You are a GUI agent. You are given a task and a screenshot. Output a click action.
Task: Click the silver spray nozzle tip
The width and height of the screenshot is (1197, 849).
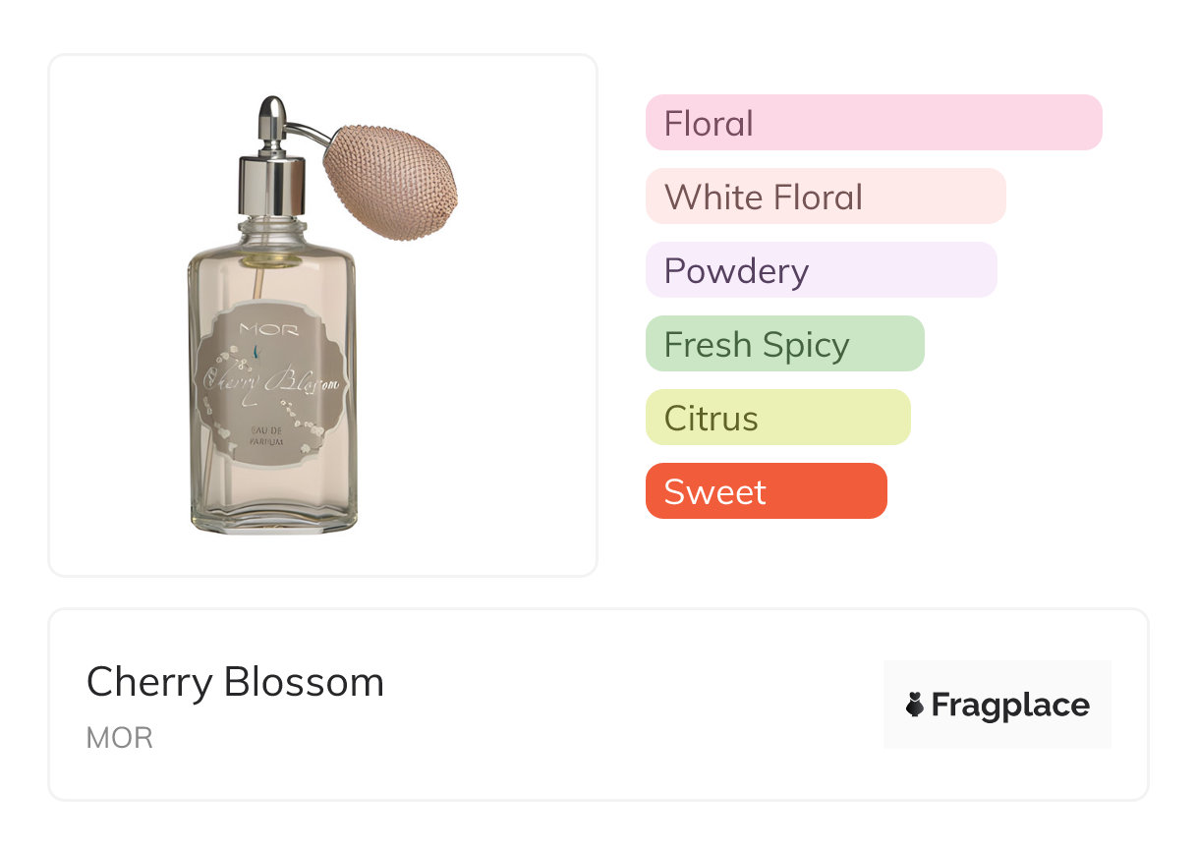(272, 110)
